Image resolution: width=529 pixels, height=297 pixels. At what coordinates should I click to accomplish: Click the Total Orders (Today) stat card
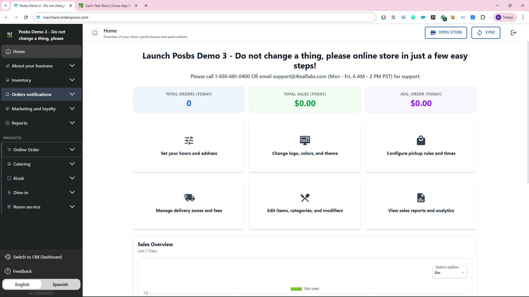pos(189,99)
